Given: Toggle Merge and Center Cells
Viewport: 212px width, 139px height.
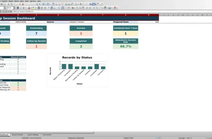Looking at the screenshot, I should (63, 8).
